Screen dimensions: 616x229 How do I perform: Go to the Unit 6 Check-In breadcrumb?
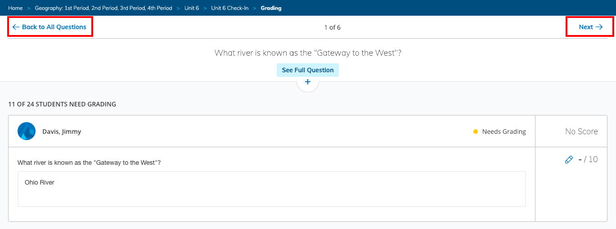coord(229,8)
